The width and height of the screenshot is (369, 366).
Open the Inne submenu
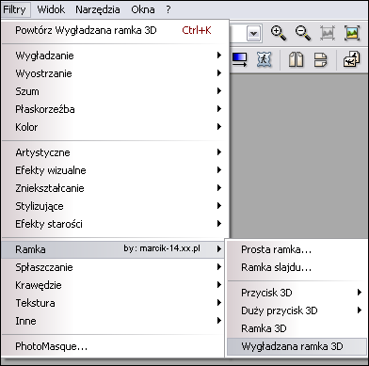click(x=113, y=321)
